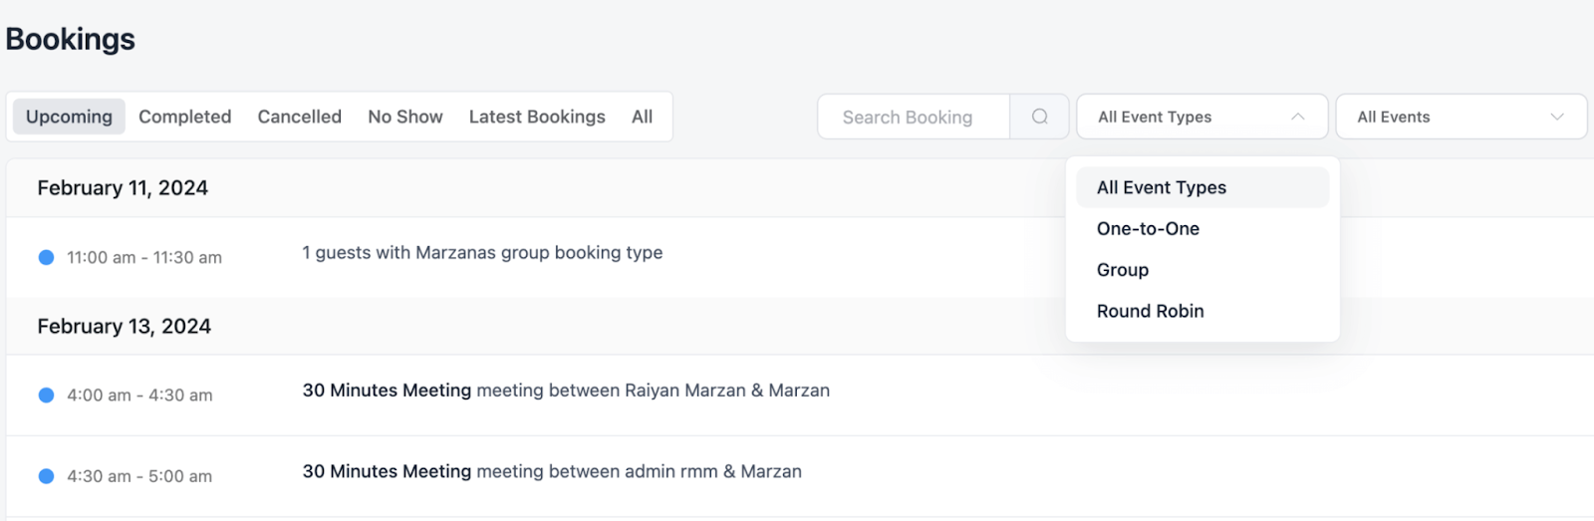Open the Cancelled bookings tab
The height and width of the screenshot is (521, 1594).
click(299, 117)
